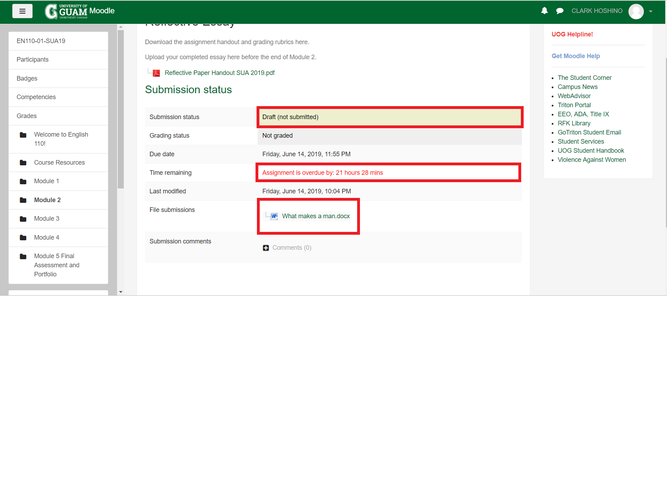This screenshot has height=482, width=667.
Task: Go to Module 1
Action: 46,181
